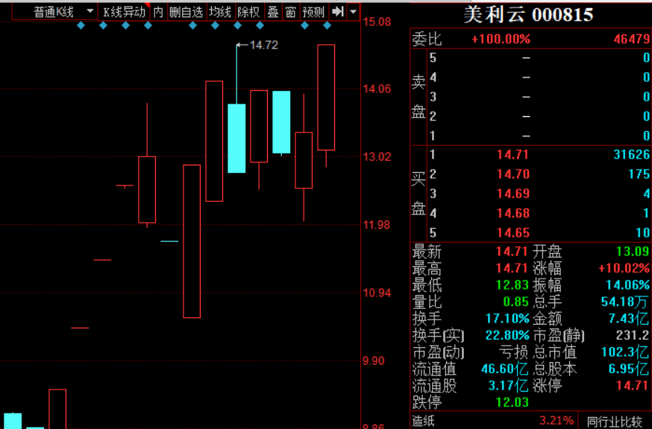The width and height of the screenshot is (652, 429).
Task: Click 删自选 to remove from watchlist
Action: [x=186, y=12]
